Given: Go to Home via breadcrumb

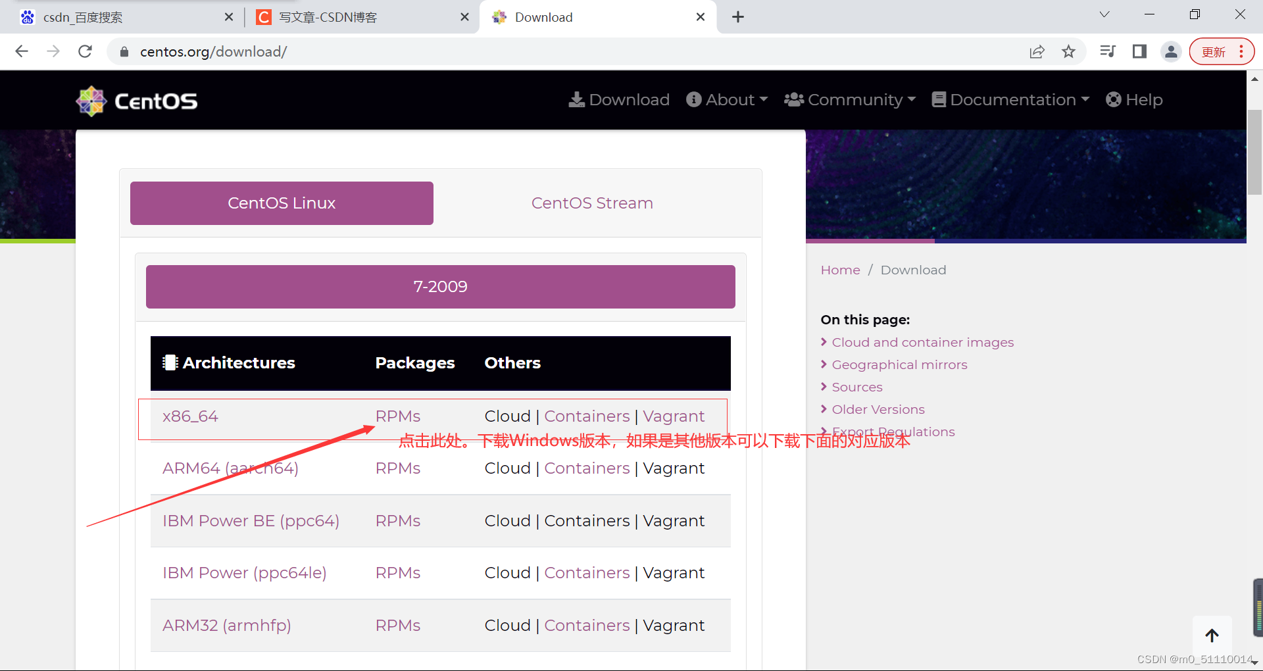Looking at the screenshot, I should tap(841, 270).
